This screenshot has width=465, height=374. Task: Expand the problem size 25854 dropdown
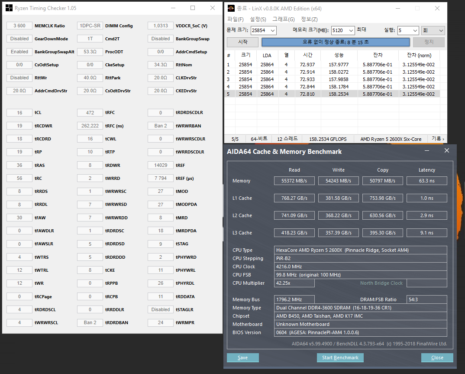(x=273, y=31)
